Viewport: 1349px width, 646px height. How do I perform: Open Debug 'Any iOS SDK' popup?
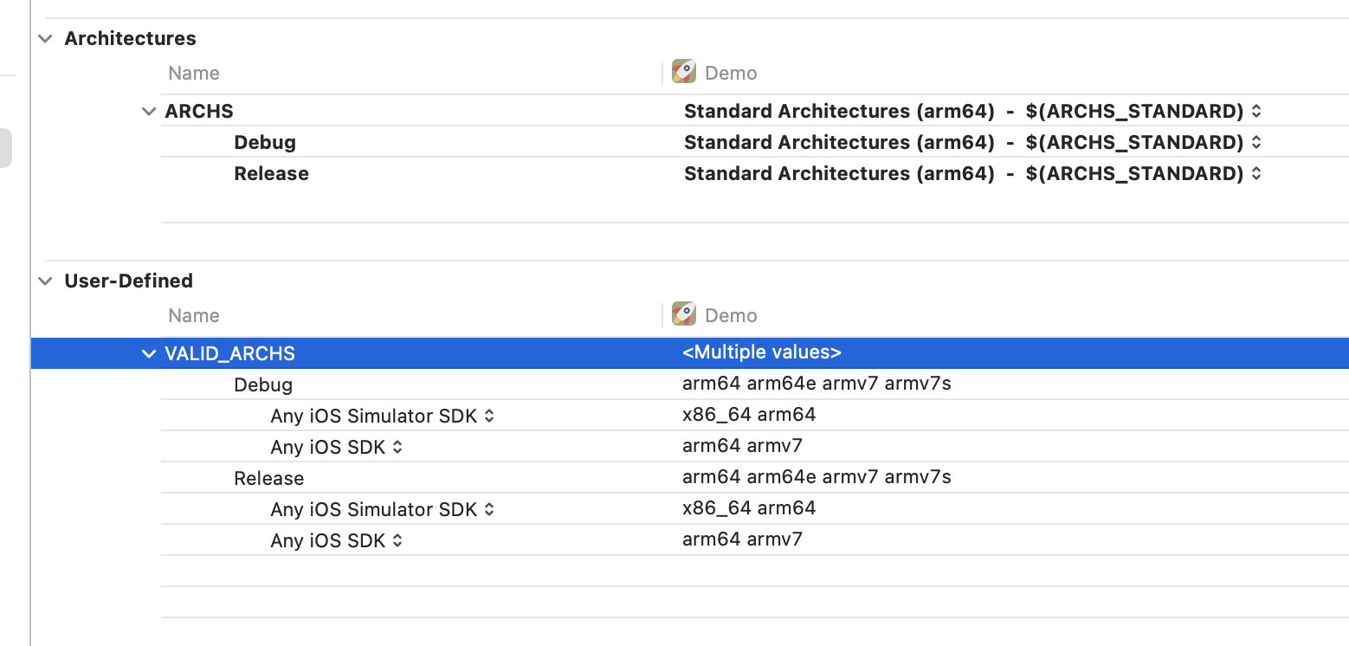[337, 448]
